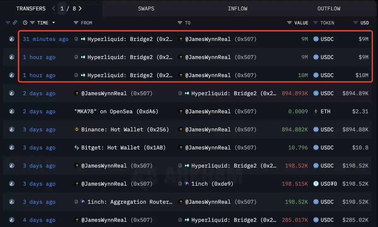The height and width of the screenshot is (227, 378).
Task: Click contract icon before 1inch Aggregation Router
Action: [x=76, y=202]
